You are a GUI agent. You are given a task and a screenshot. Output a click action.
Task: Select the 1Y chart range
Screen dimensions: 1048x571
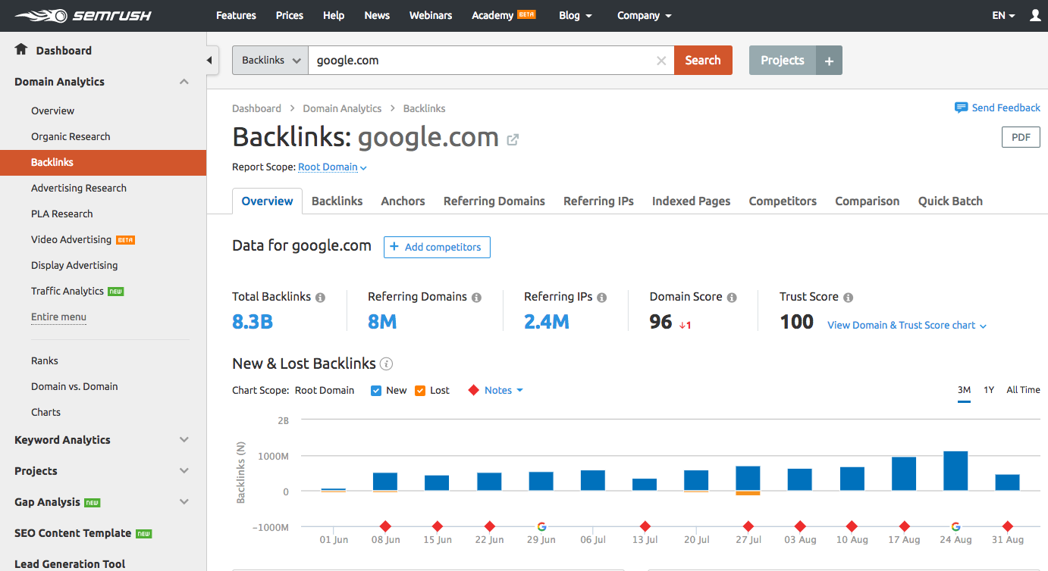(x=989, y=390)
